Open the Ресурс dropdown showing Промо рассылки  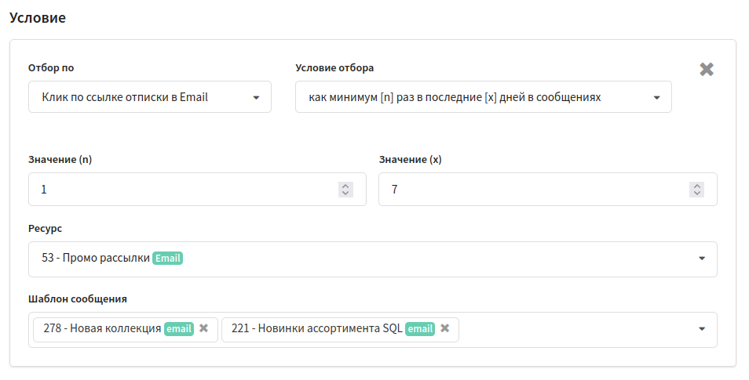coord(373,259)
